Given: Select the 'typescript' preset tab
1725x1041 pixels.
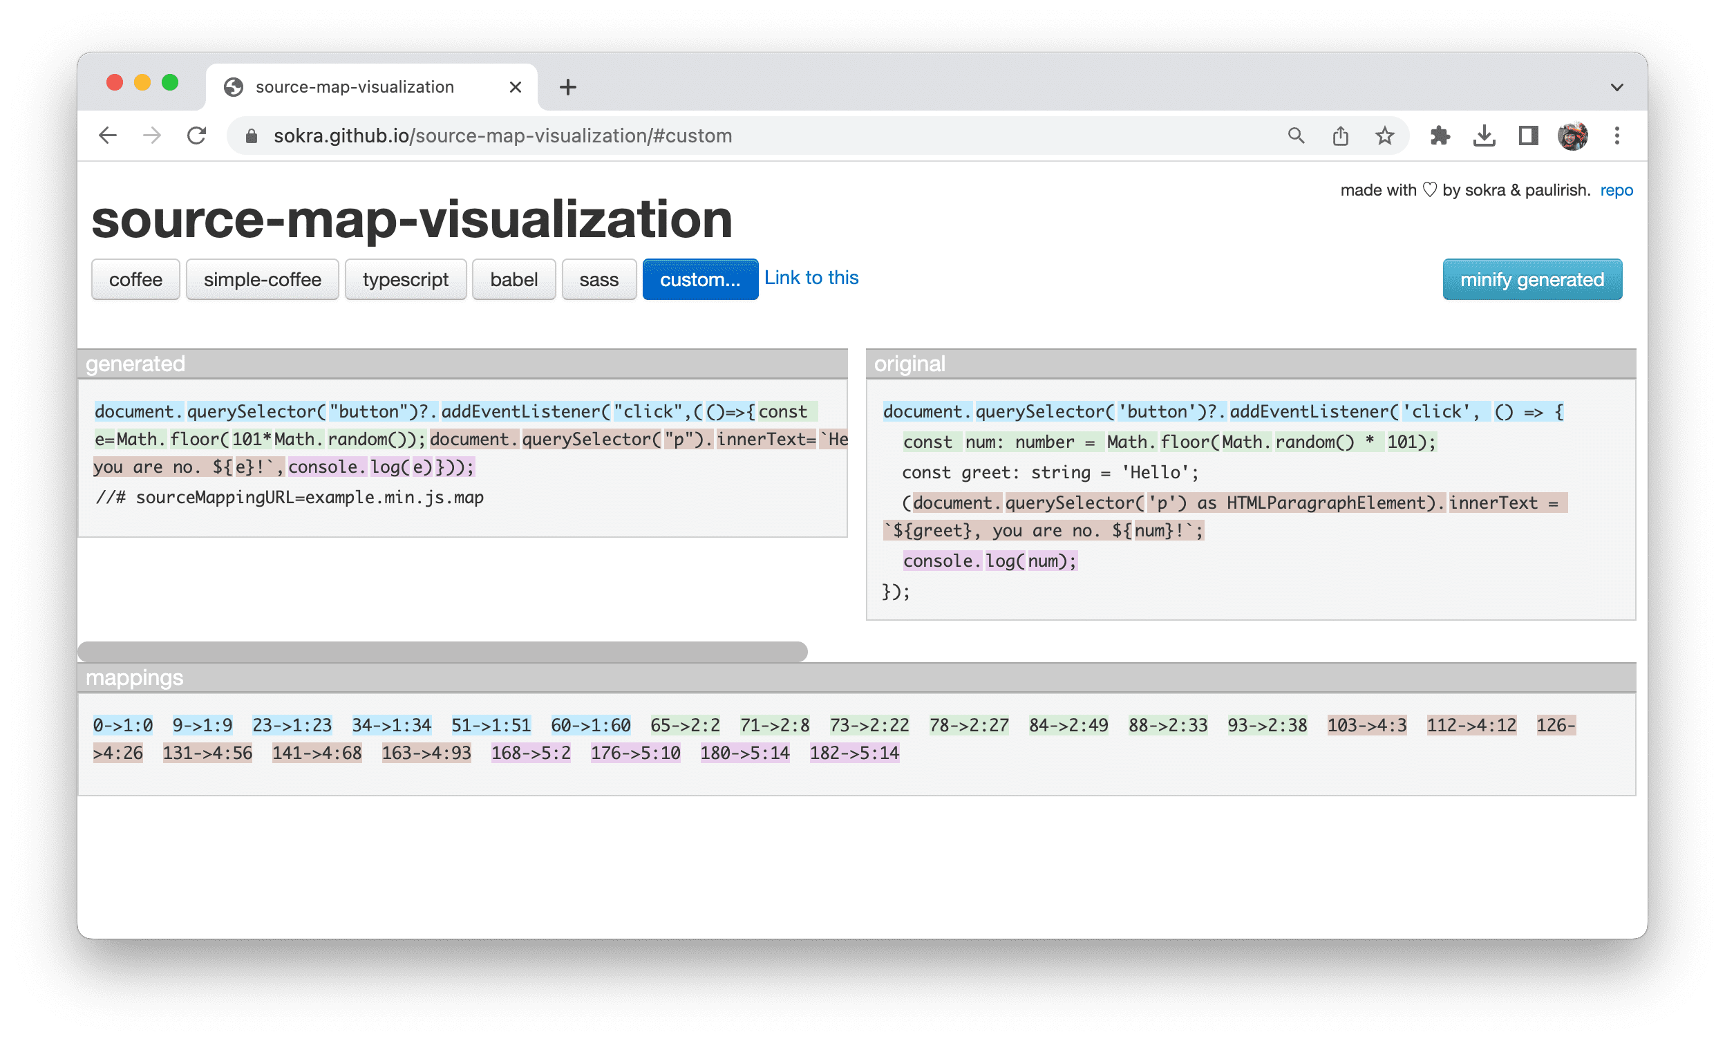Looking at the screenshot, I should click(x=404, y=280).
